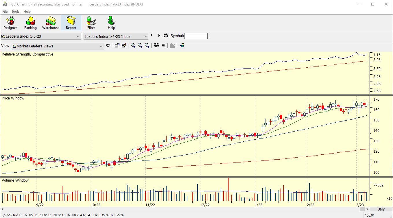Click the magnifier zoom icon

[x=133, y=45]
